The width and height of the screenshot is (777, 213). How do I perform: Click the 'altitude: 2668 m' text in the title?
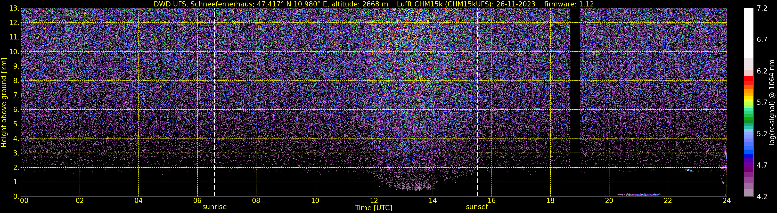pyautogui.click(x=360, y=4)
